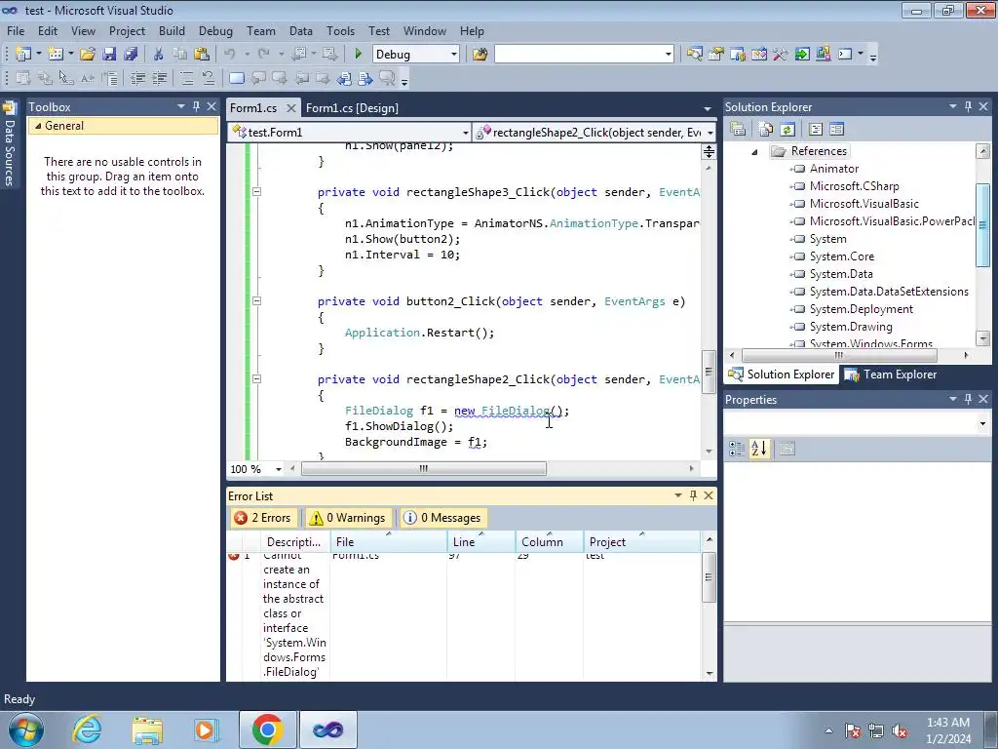Screen dimensions: 998x749
Task: Open the File menu
Action: pos(16,30)
